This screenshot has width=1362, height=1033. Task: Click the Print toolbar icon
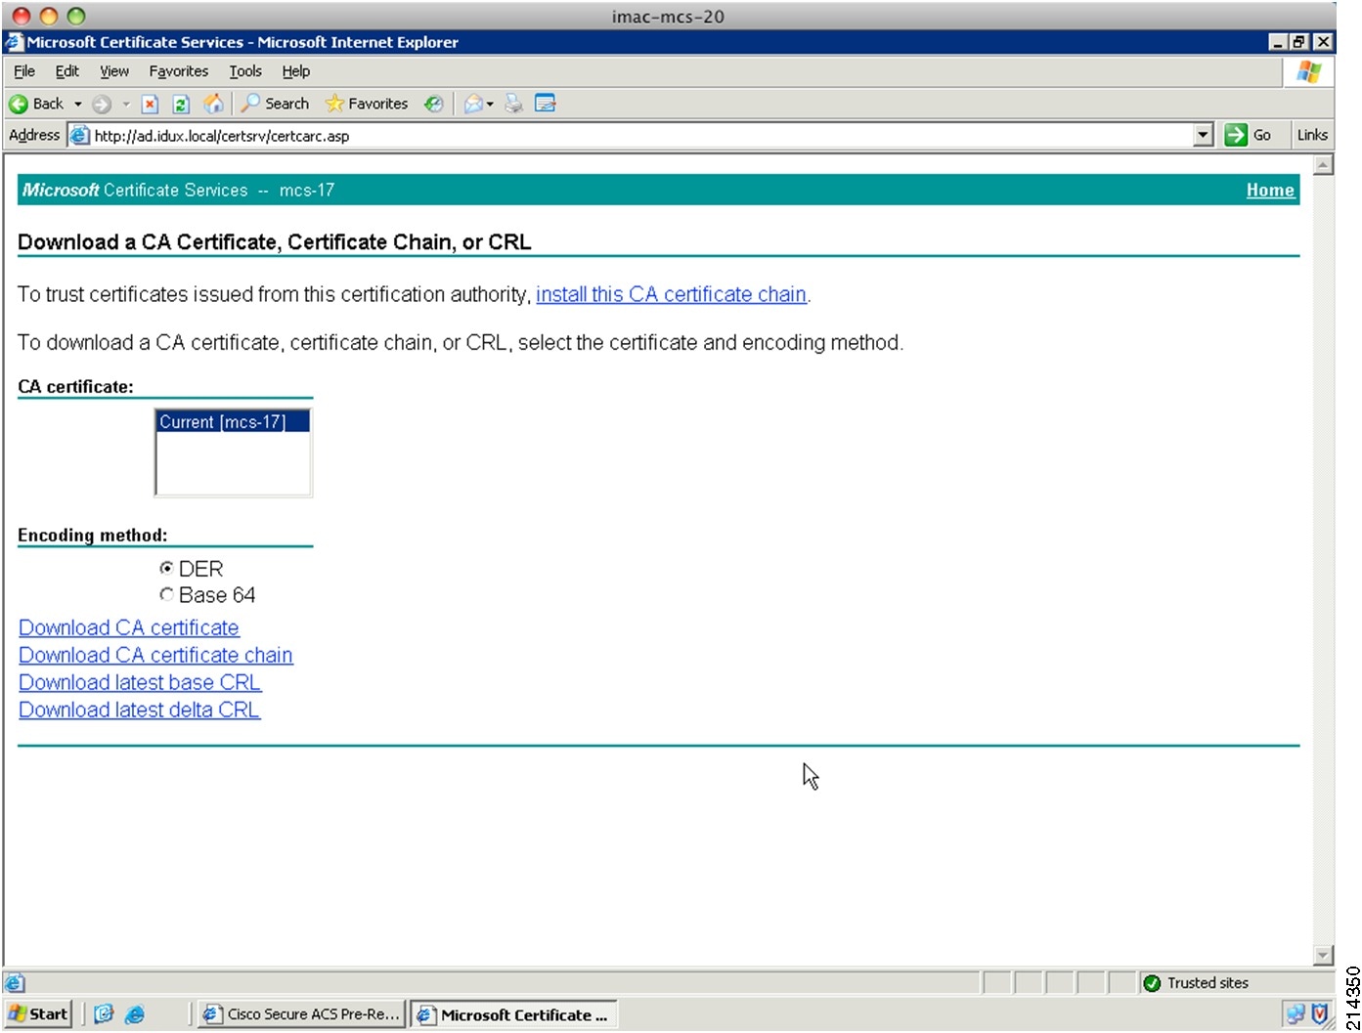[x=513, y=104]
